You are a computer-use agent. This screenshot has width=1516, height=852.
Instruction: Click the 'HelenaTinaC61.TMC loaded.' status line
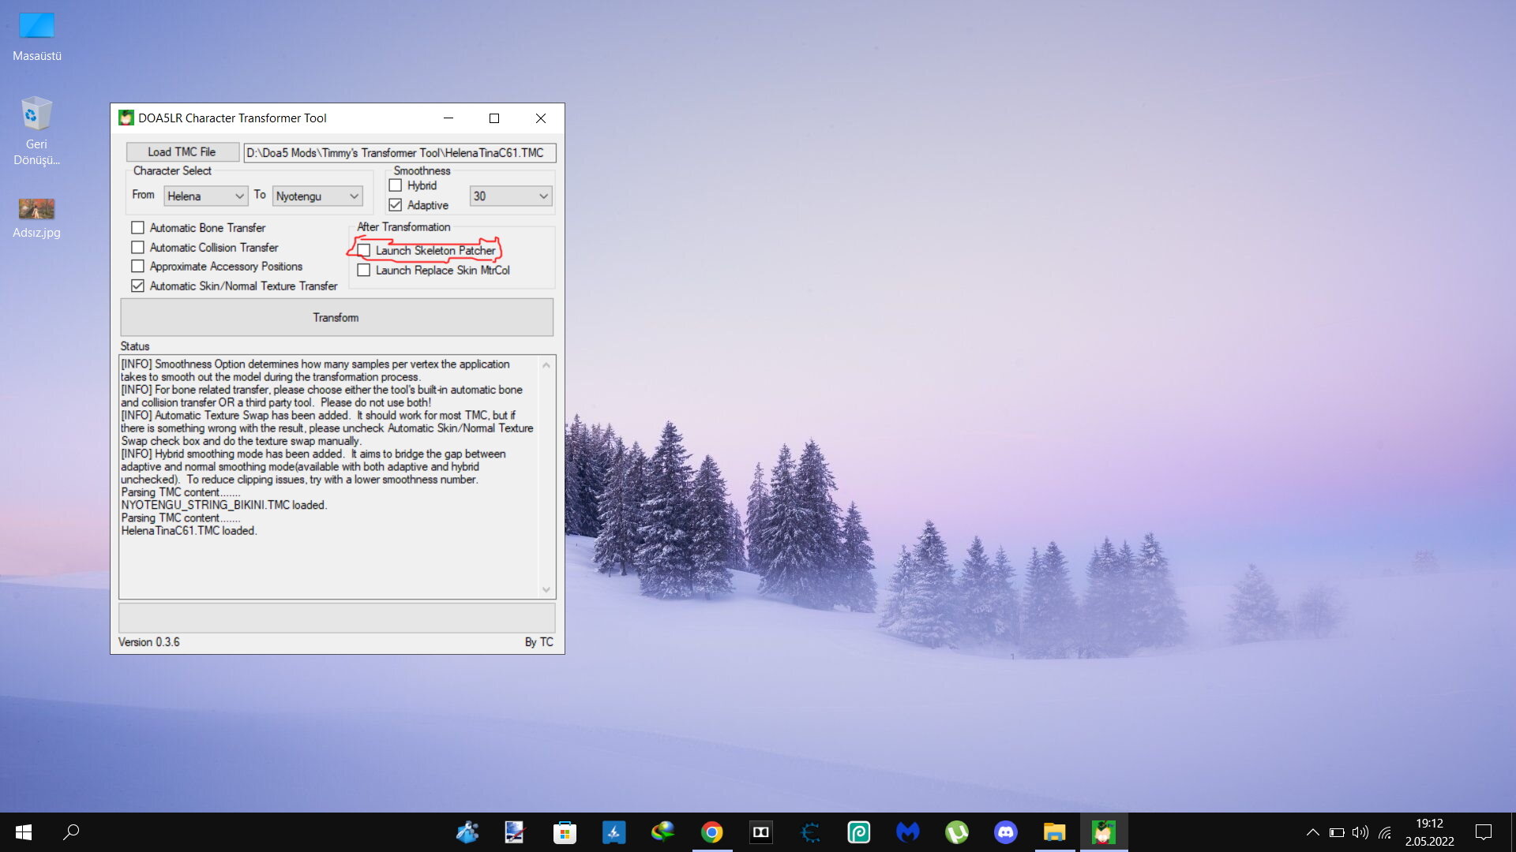pyautogui.click(x=189, y=531)
